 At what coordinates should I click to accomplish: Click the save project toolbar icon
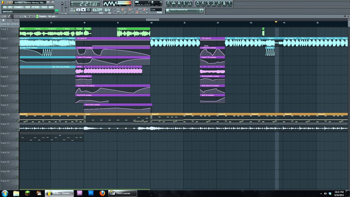[x=203, y=3]
